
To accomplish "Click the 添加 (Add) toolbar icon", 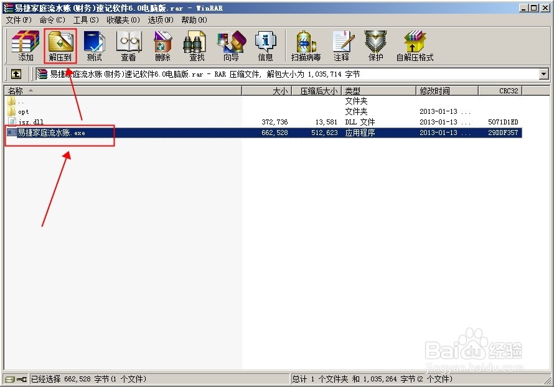I will pyautogui.click(x=26, y=46).
